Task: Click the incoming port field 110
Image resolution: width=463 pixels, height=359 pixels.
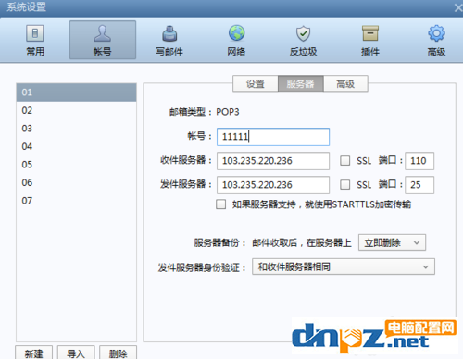Action: [x=419, y=161]
